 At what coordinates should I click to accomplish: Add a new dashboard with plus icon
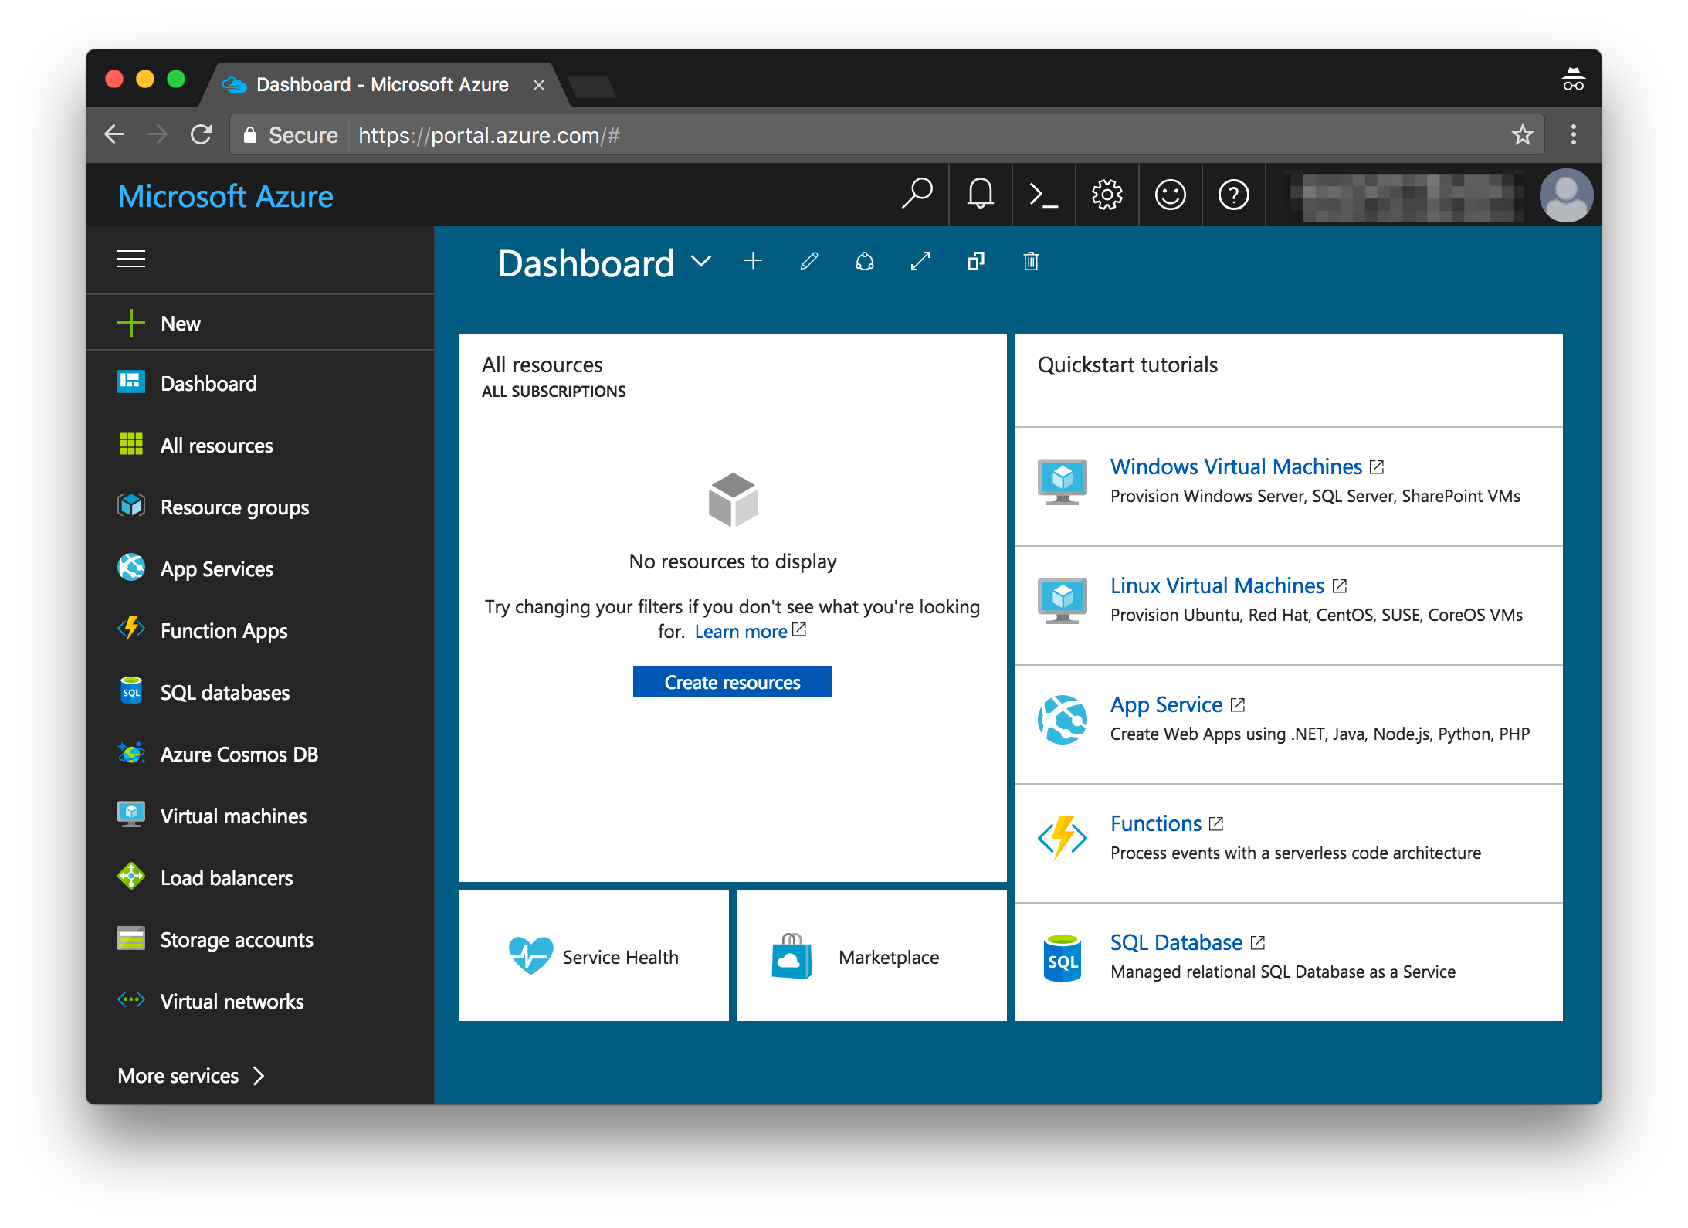[x=753, y=262]
